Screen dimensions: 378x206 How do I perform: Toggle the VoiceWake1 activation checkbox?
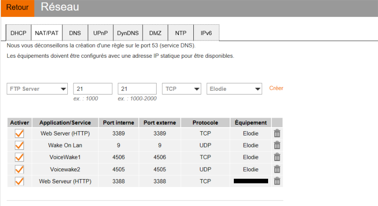[19, 157]
